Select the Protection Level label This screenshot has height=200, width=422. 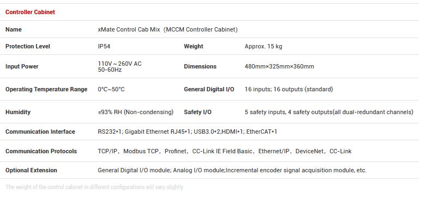click(28, 46)
